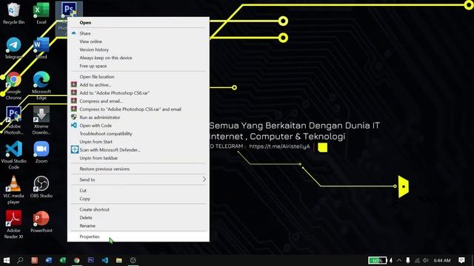Select Share from the context menu
This screenshot has width=474, height=266.
point(138,33)
